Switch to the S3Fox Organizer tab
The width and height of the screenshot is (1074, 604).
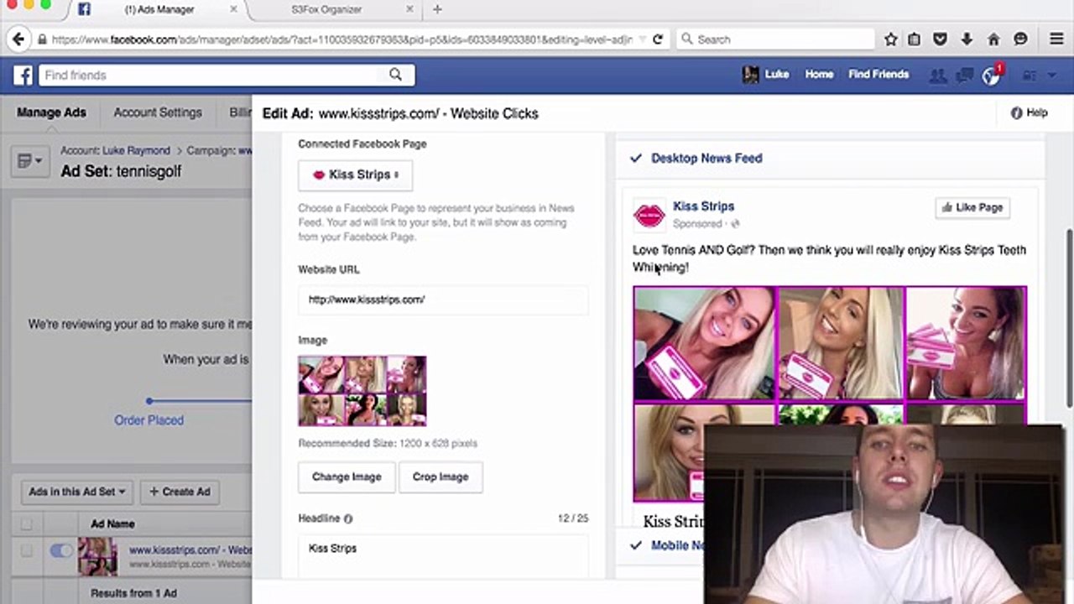[x=327, y=9]
